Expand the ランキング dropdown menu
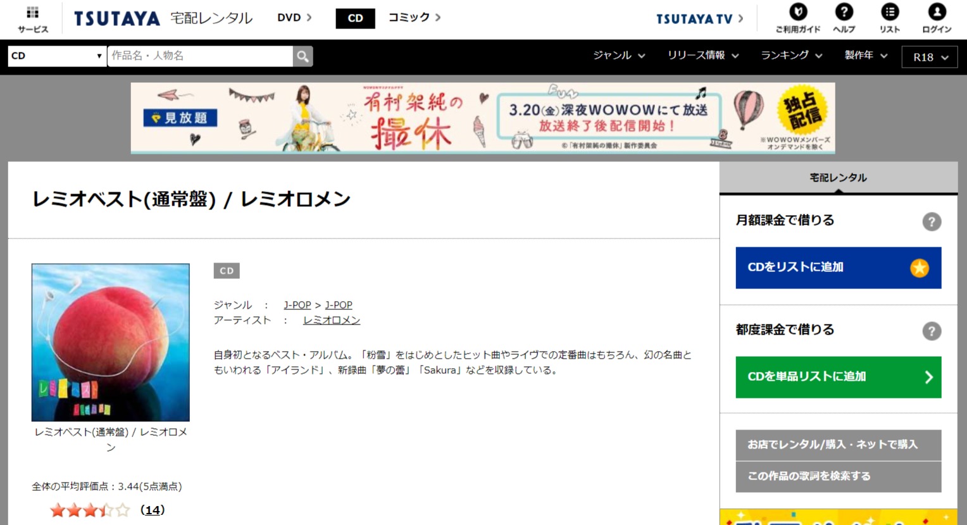 pyautogui.click(x=791, y=56)
